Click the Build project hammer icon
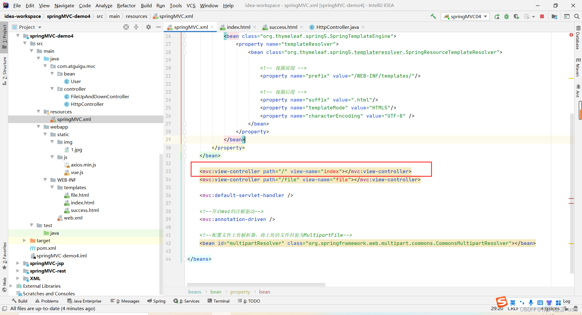Image resolution: width=582 pixels, height=315 pixels. pyautogui.click(x=433, y=16)
